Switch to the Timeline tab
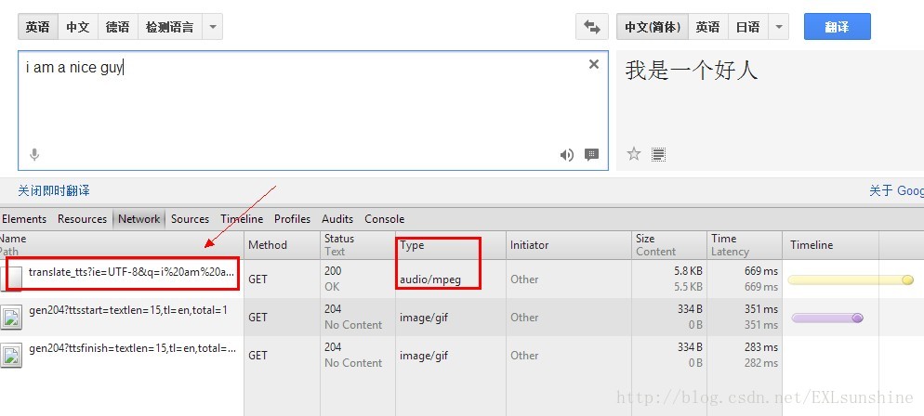This screenshot has width=924, height=416. (242, 219)
